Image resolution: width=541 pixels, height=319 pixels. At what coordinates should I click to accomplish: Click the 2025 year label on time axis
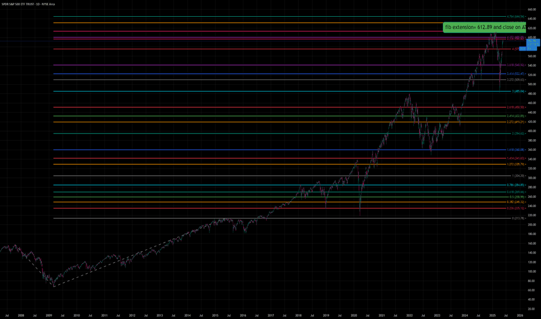coord(492,316)
